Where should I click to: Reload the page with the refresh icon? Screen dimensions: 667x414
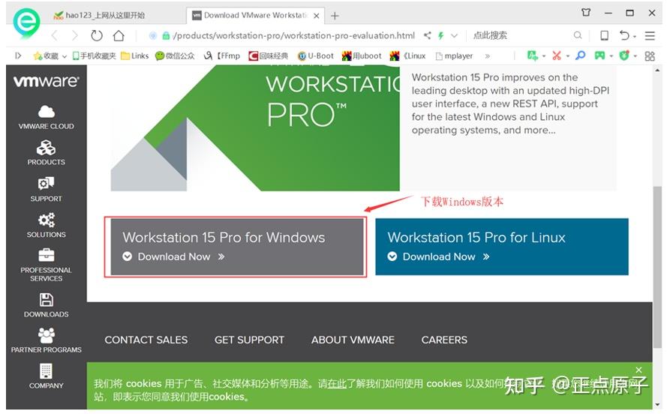[x=97, y=36]
